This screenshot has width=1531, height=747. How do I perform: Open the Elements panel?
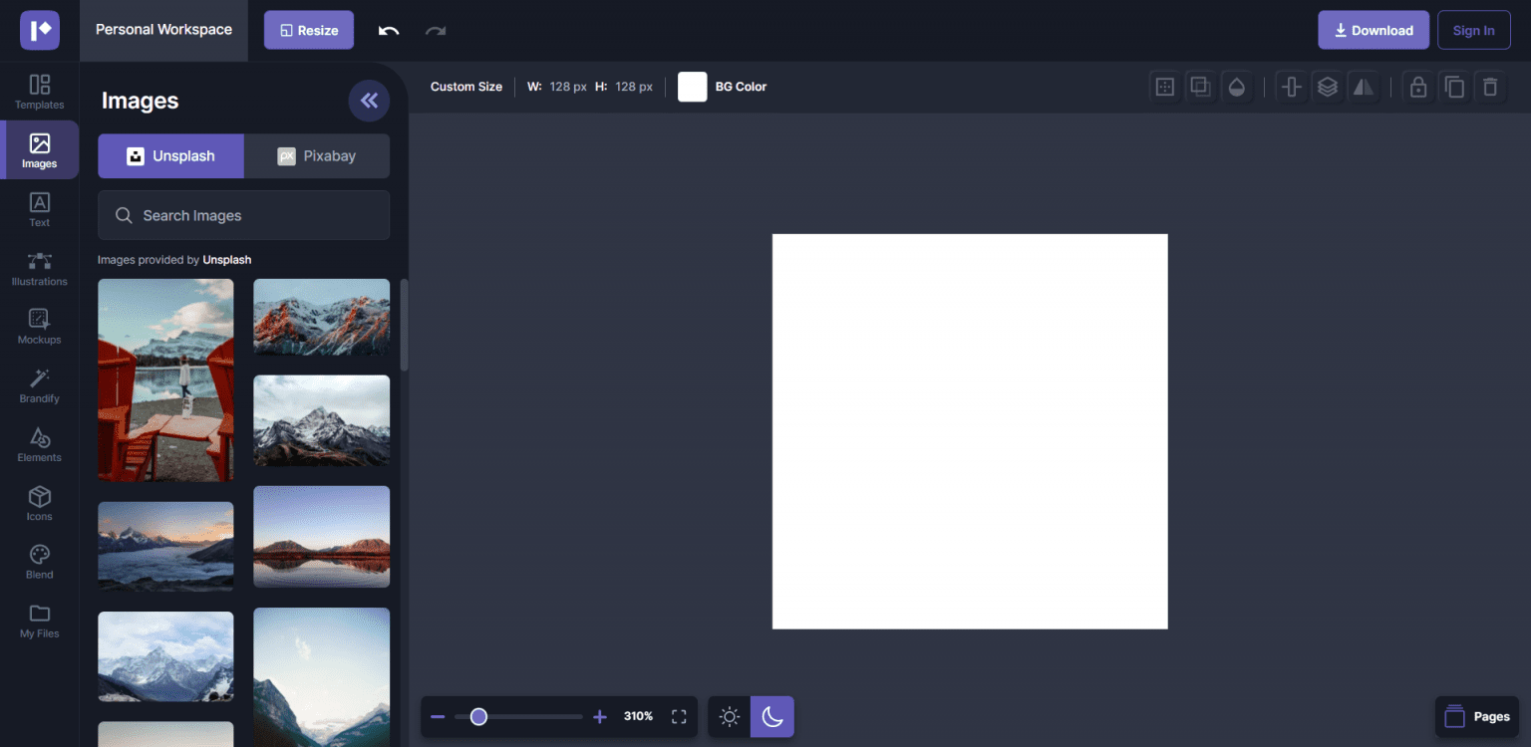tap(39, 443)
